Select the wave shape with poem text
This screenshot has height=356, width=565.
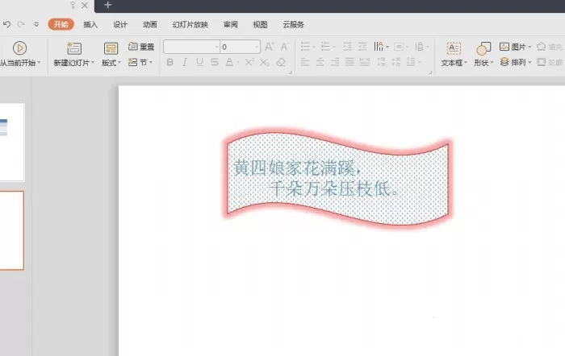pos(337,178)
